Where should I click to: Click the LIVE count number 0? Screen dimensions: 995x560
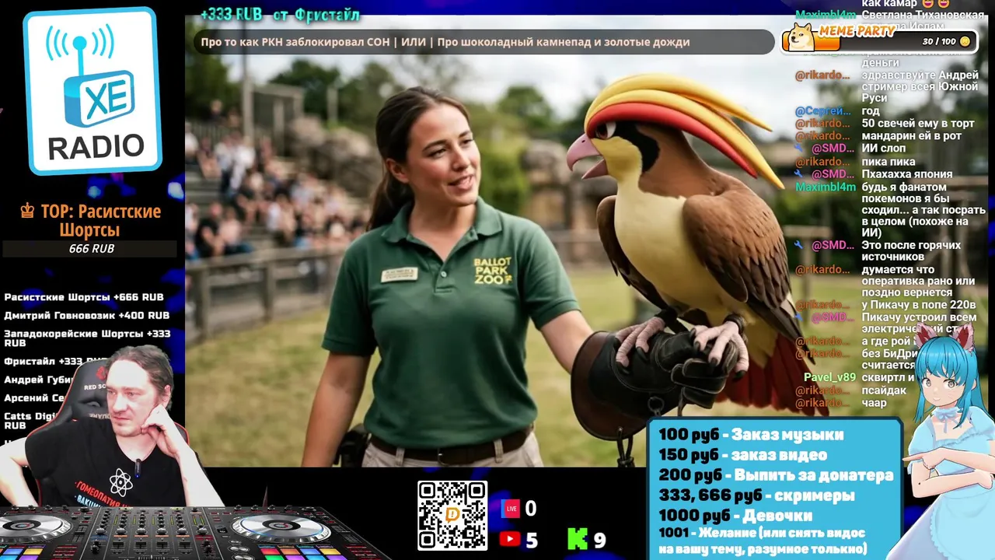531,509
